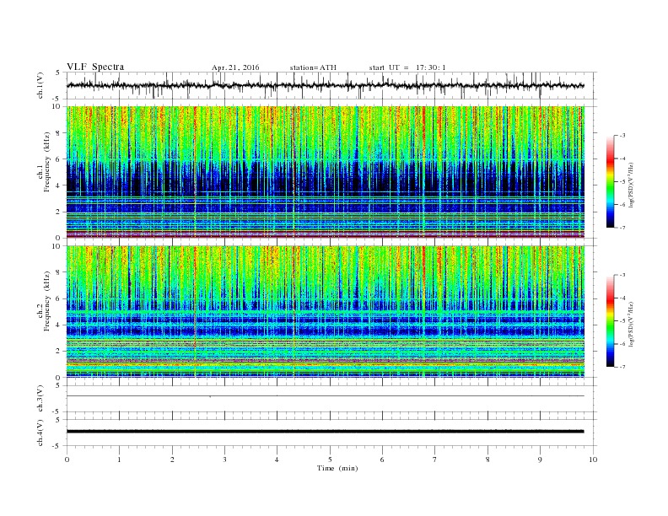This screenshot has width=668, height=516.
Task: Click the "Time (min)" x-axis label
Action: tap(337, 468)
